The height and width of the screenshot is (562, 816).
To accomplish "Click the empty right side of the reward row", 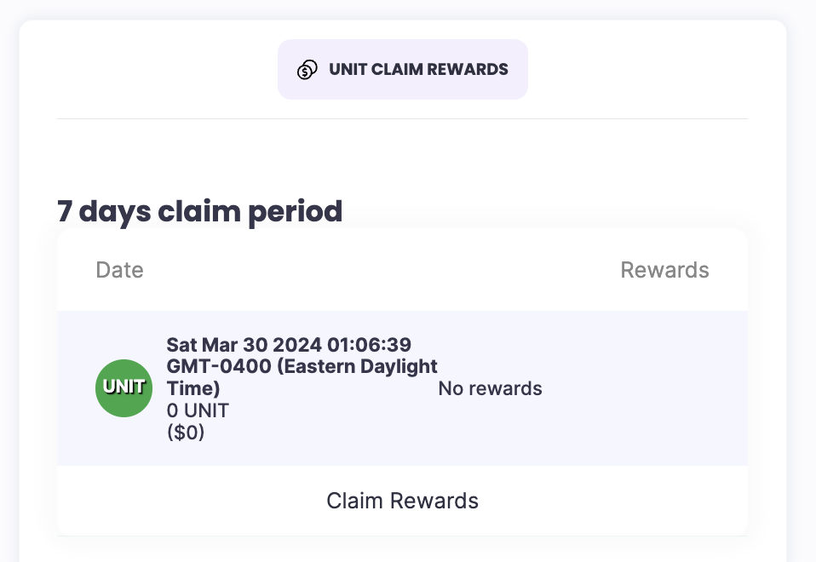I will point(656,389).
